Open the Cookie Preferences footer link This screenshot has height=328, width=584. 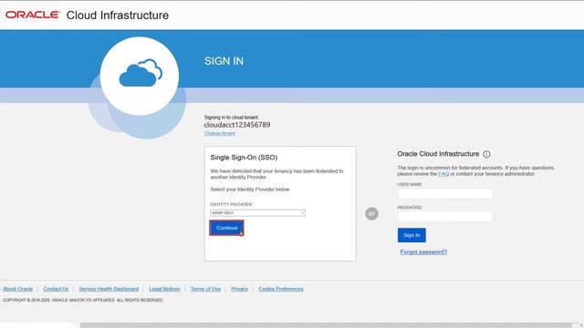point(281,289)
